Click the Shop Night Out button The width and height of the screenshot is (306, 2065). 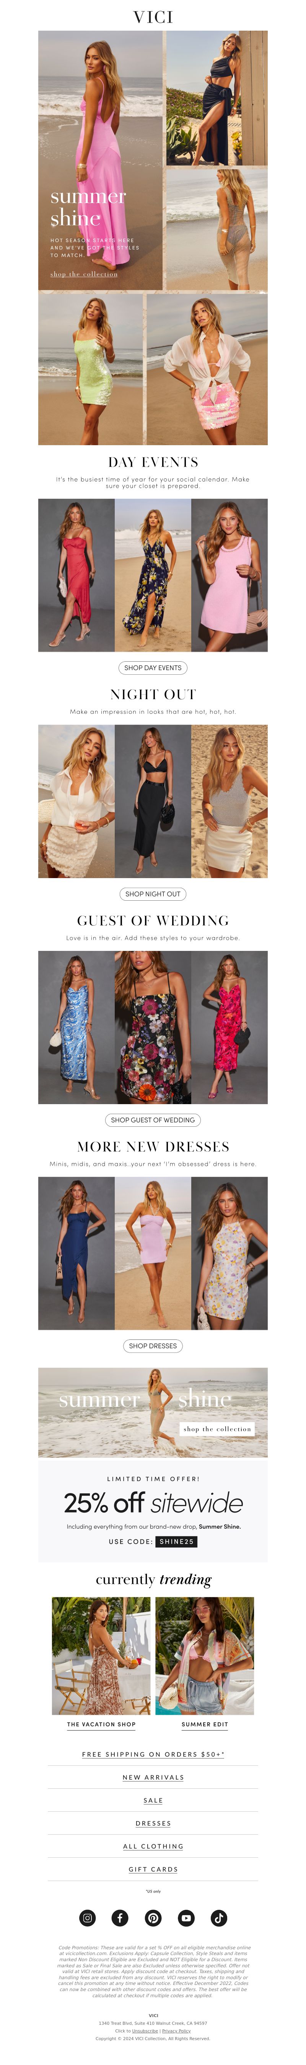coord(153,894)
